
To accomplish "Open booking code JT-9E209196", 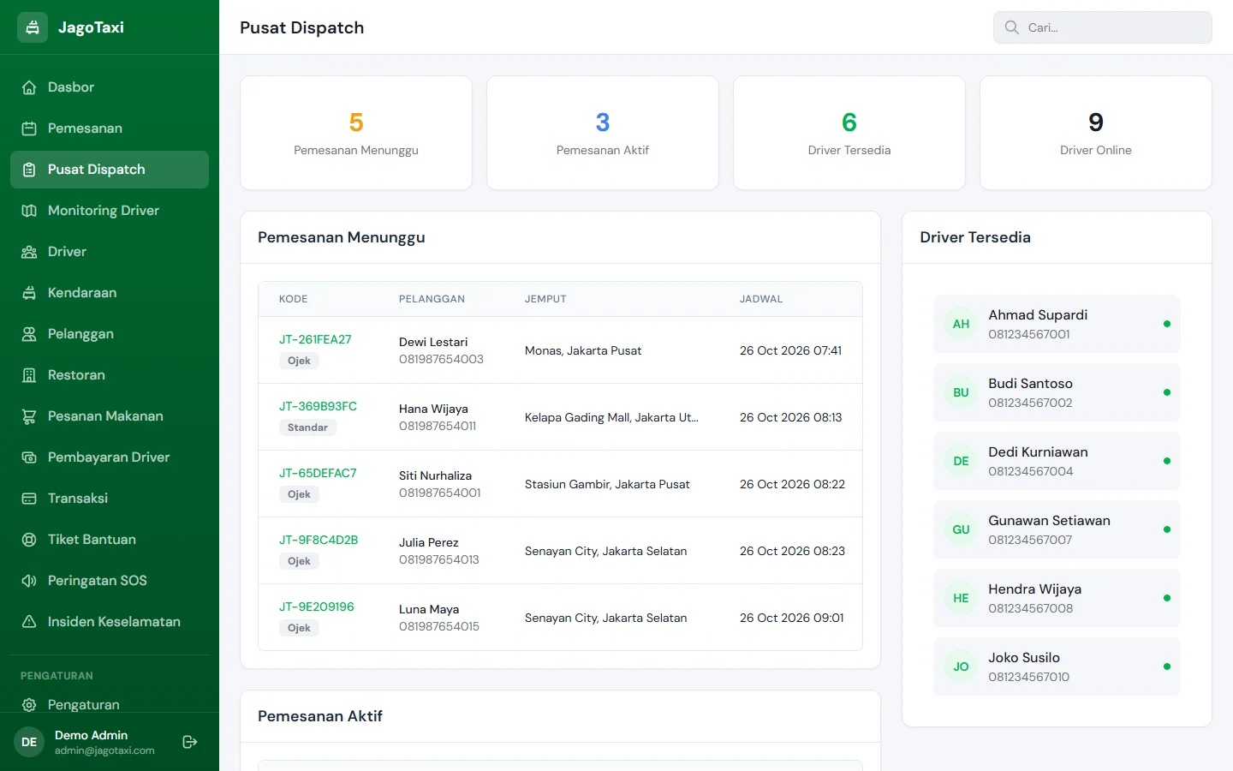I will (x=317, y=607).
